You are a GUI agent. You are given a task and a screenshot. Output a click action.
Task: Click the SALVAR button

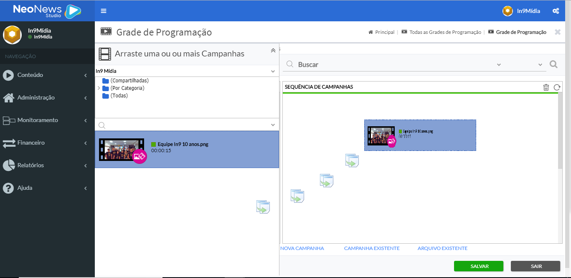(478, 266)
